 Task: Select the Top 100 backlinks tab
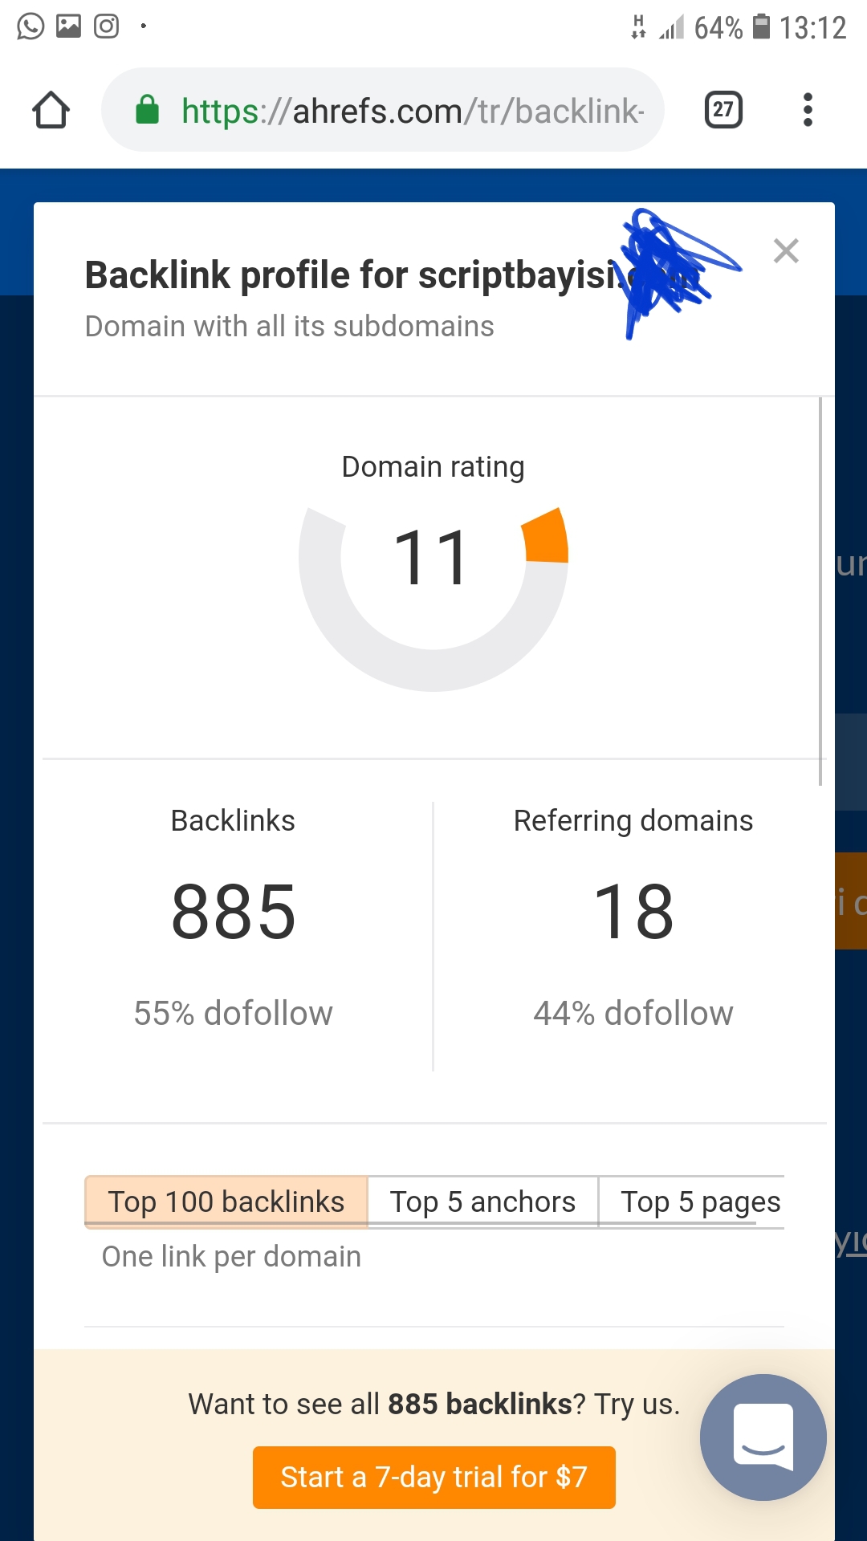(x=226, y=1201)
